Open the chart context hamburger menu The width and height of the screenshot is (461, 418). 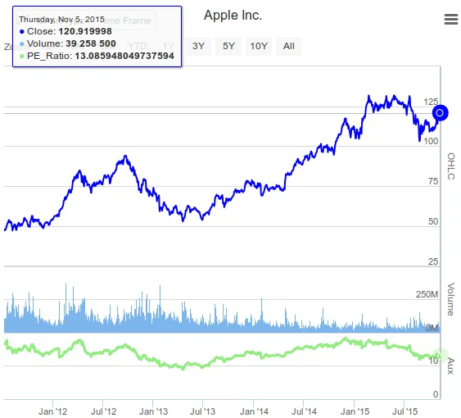click(451, 20)
